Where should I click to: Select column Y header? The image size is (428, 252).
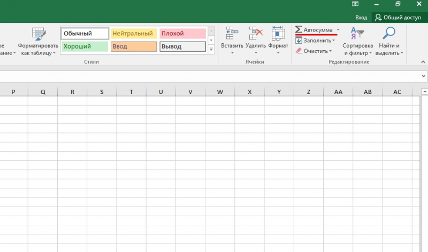[279, 92]
